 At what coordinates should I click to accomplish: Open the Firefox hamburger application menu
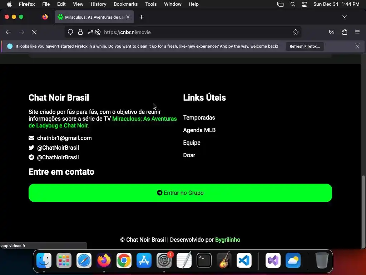(357, 32)
